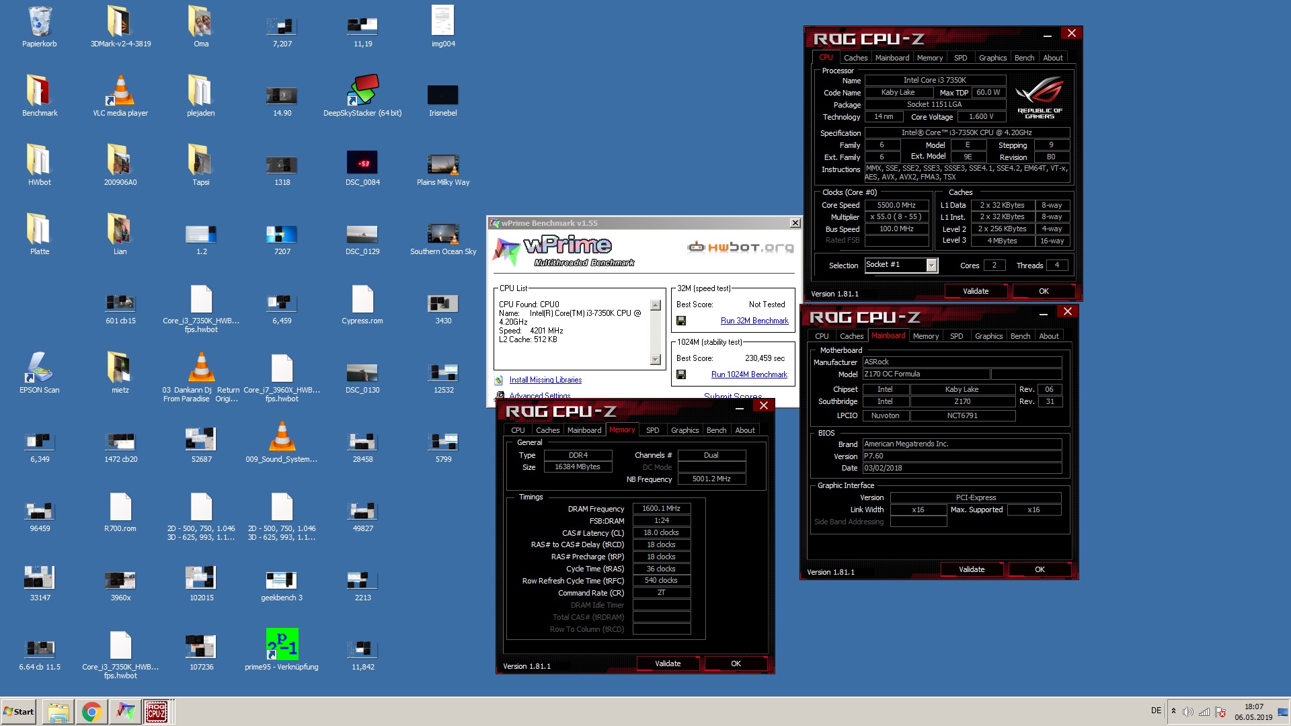Screen dimensions: 1291x726
Task: Open SPD tab in top CPU-Z window
Action: (x=960, y=58)
